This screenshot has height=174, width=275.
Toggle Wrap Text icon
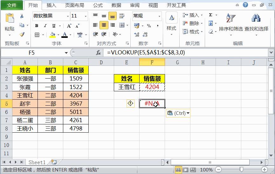[121, 16]
